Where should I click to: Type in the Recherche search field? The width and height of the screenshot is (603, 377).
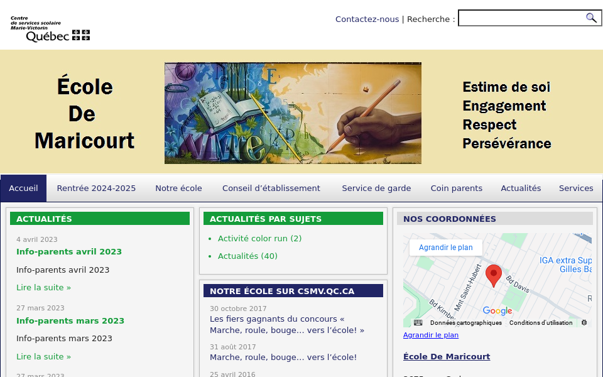point(521,18)
